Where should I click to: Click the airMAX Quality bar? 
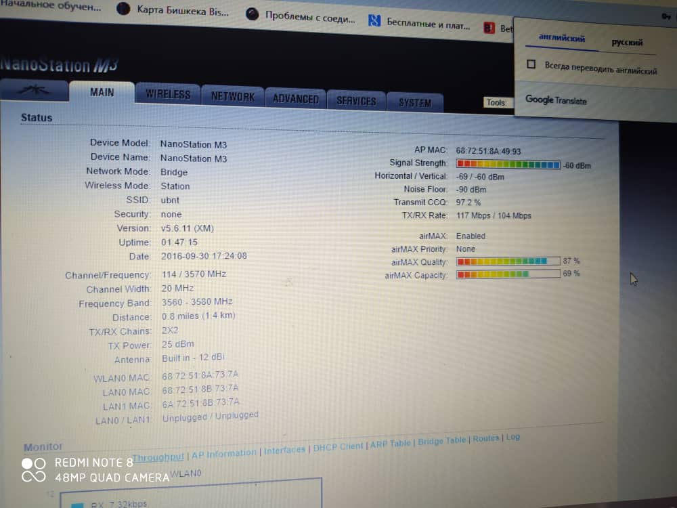pyautogui.click(x=508, y=261)
